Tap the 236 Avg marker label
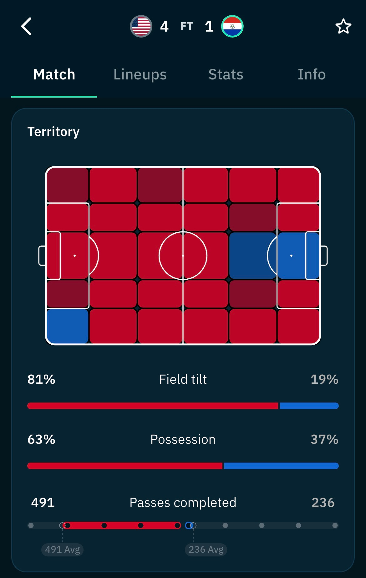Viewport: 366px width, 578px height. 206,550
